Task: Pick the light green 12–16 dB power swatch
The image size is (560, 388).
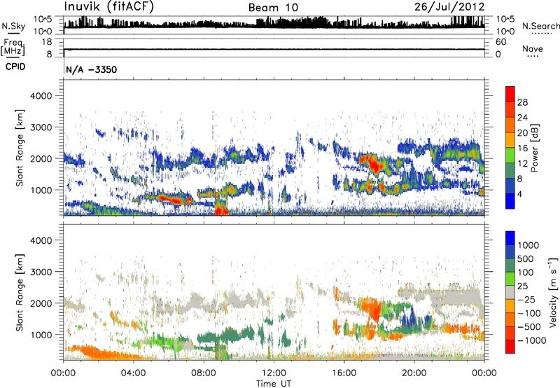Action: (x=510, y=155)
